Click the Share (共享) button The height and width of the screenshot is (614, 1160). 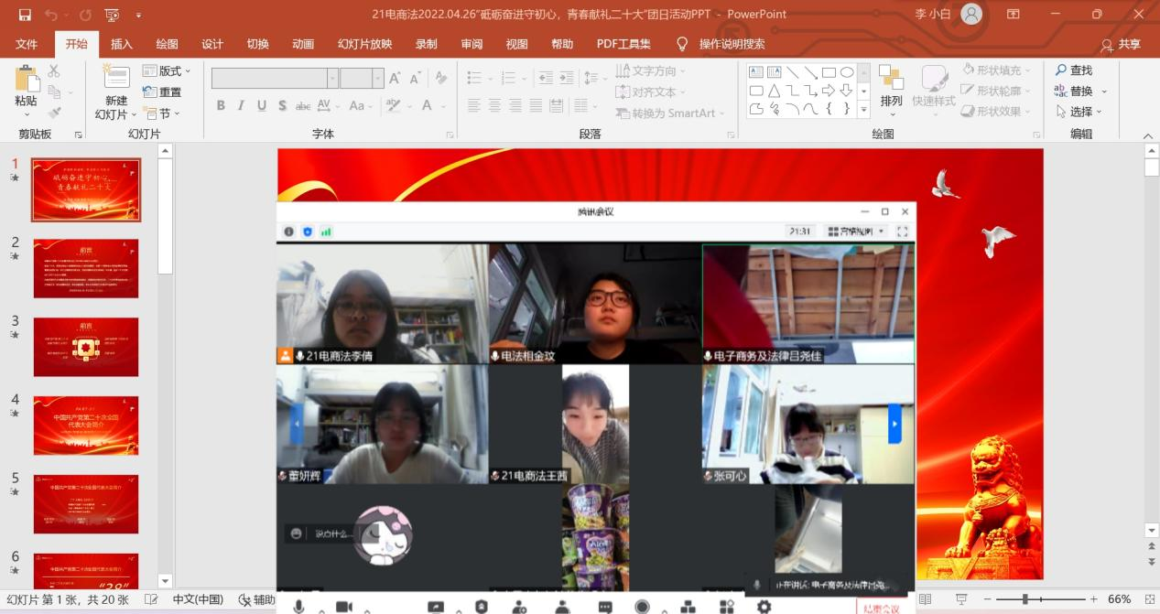point(1122,44)
